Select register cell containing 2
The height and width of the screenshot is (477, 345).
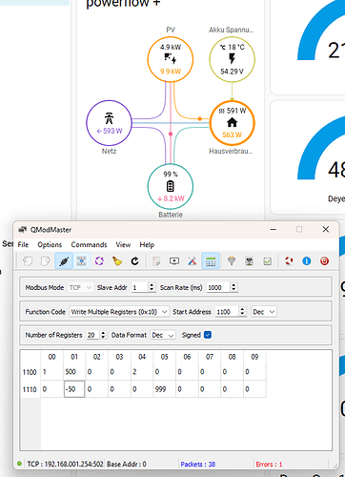point(142,372)
